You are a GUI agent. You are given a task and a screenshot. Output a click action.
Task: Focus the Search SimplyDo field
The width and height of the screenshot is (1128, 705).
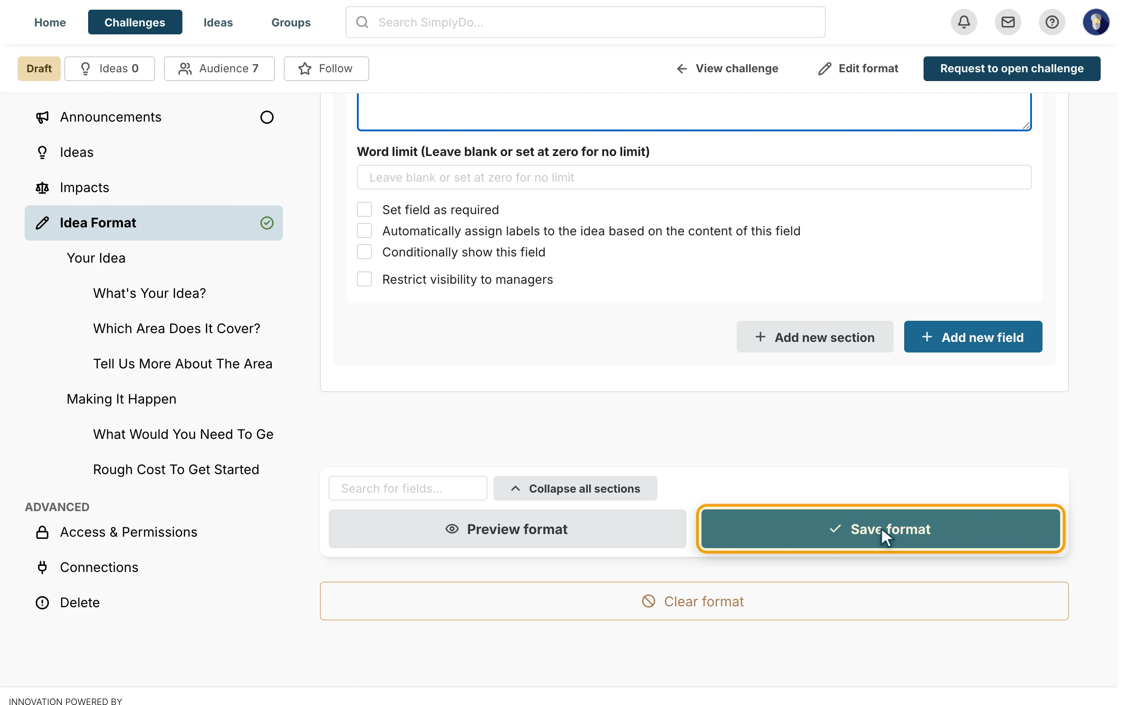coord(585,22)
